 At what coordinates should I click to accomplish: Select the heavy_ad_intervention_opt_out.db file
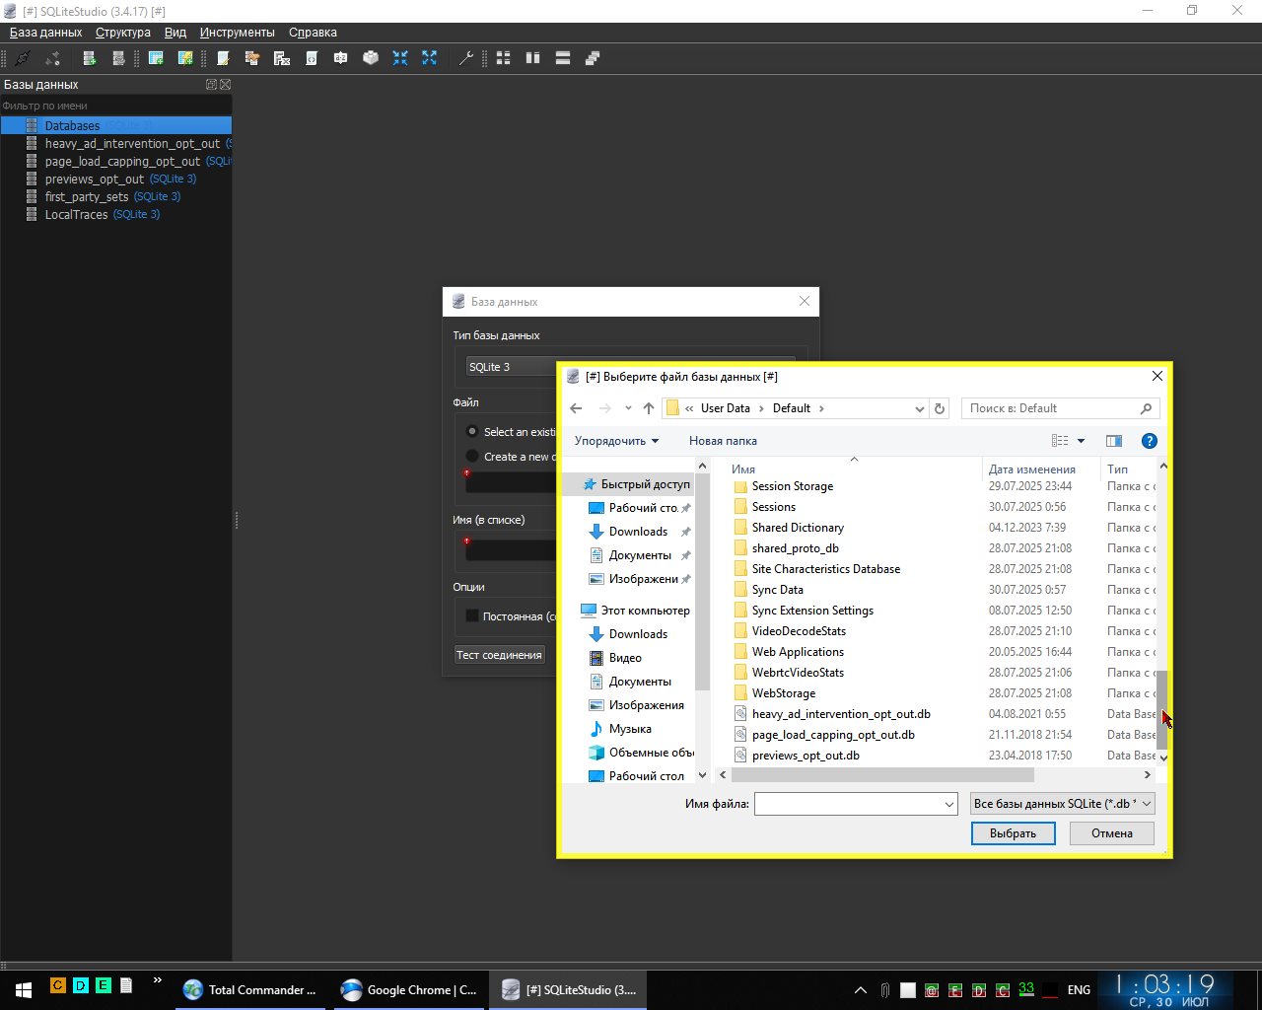click(840, 714)
